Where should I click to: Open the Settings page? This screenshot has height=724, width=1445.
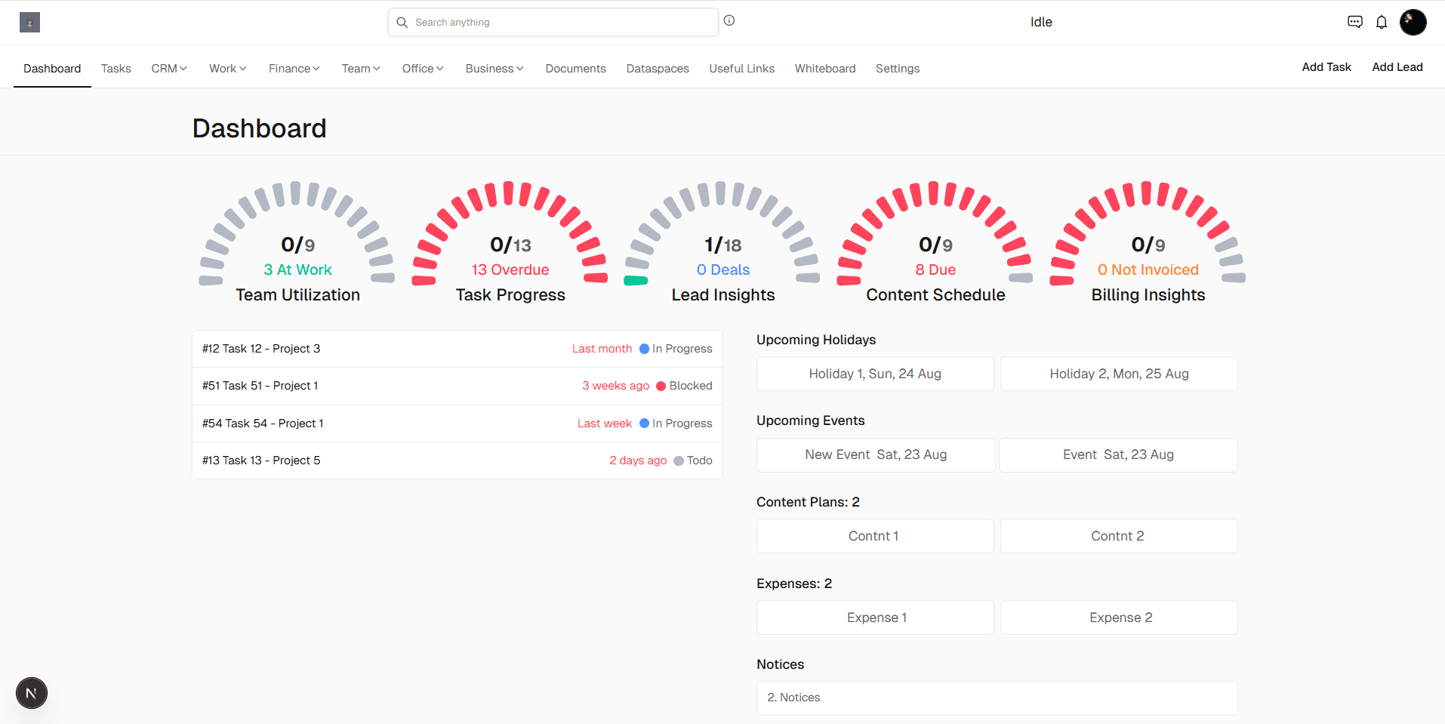[x=897, y=68]
